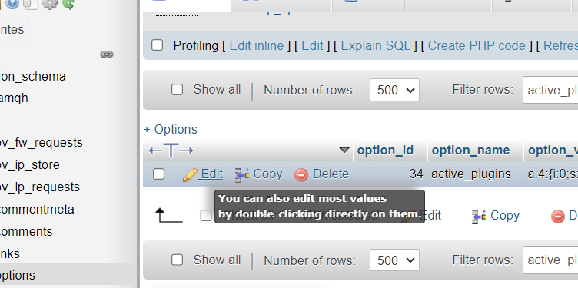
Task: Click the green reload navigation panel icon
Action: (x=68, y=4)
